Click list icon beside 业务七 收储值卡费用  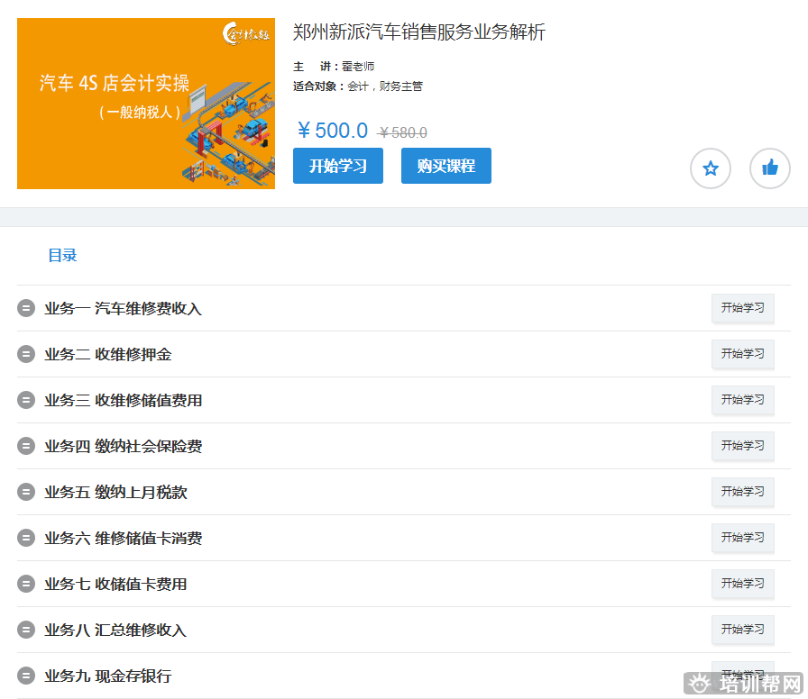[x=26, y=584]
